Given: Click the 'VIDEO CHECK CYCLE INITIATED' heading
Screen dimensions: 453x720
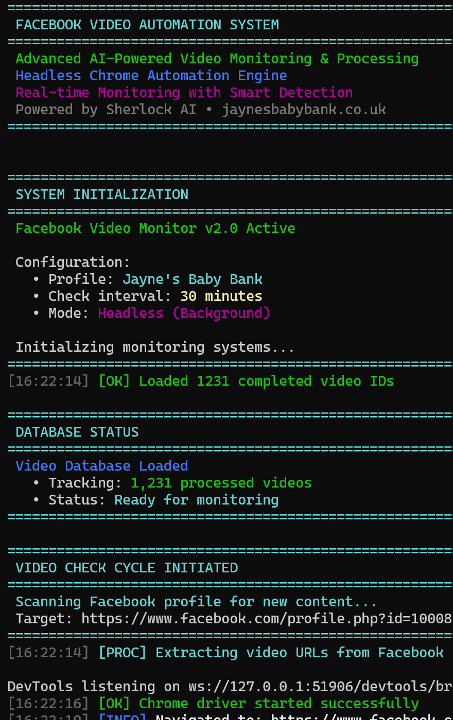Looking at the screenshot, I should coord(127,568).
